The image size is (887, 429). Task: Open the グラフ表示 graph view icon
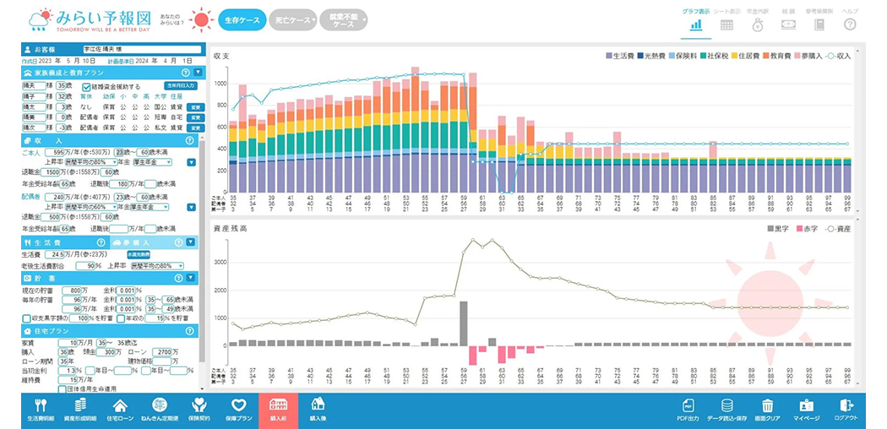click(x=696, y=24)
